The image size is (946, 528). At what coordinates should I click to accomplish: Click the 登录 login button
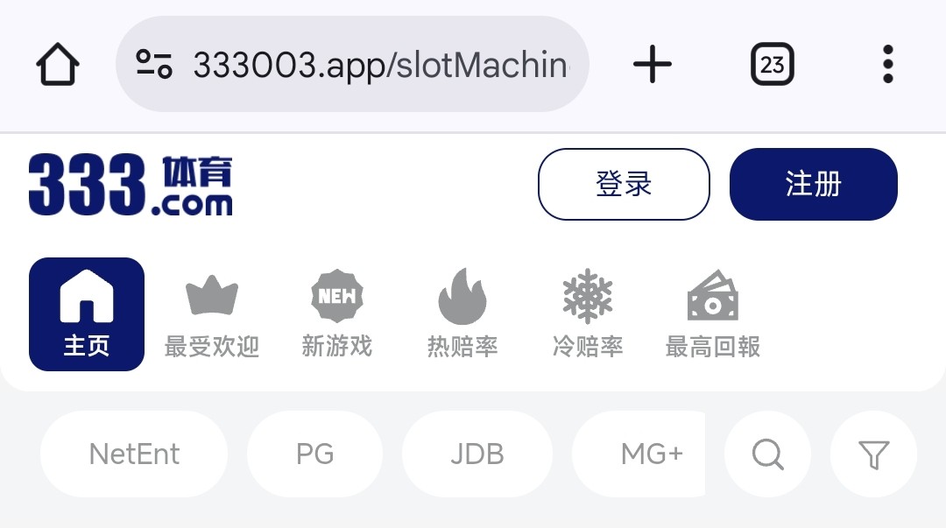624,184
